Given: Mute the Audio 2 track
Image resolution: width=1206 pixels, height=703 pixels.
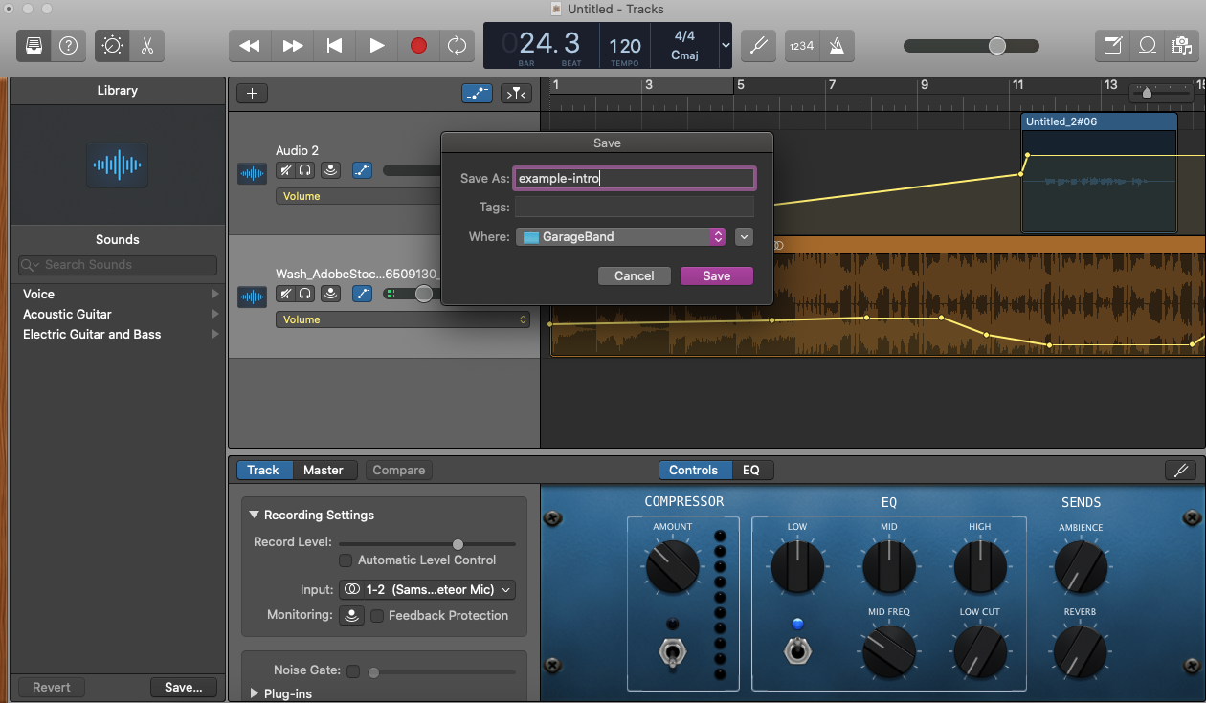Looking at the screenshot, I should click(285, 170).
